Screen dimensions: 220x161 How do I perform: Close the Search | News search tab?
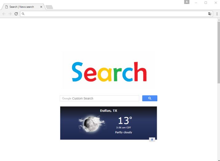click(x=41, y=7)
